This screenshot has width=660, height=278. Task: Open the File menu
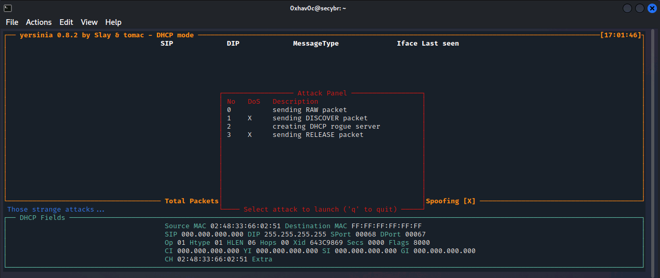12,22
